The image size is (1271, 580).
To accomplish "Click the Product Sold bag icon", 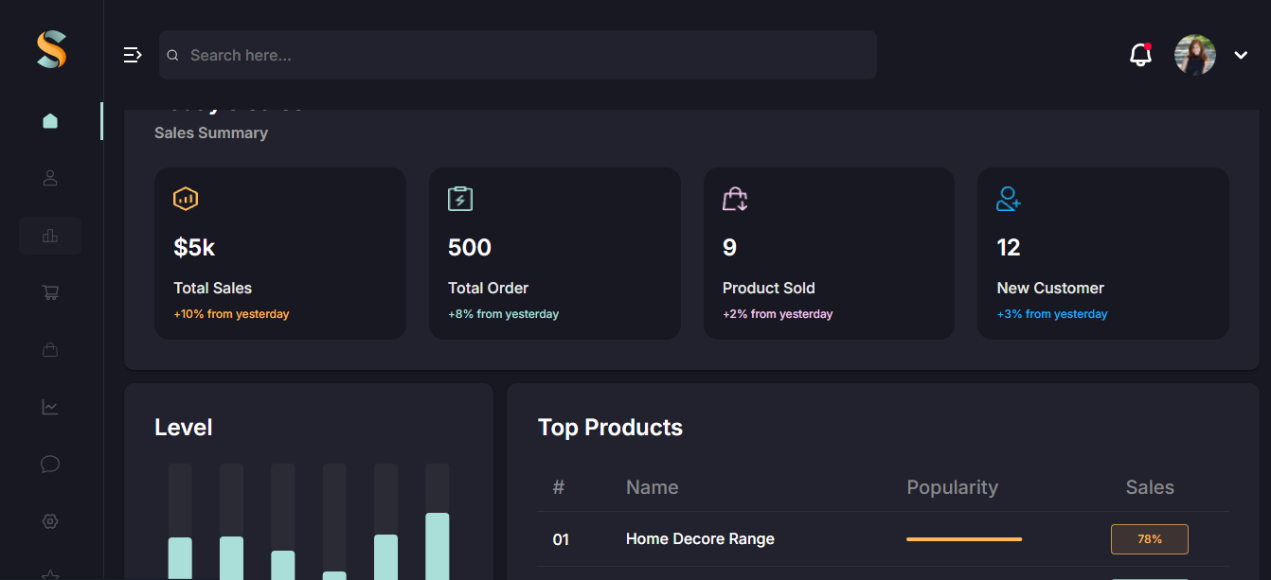I will 735,199.
